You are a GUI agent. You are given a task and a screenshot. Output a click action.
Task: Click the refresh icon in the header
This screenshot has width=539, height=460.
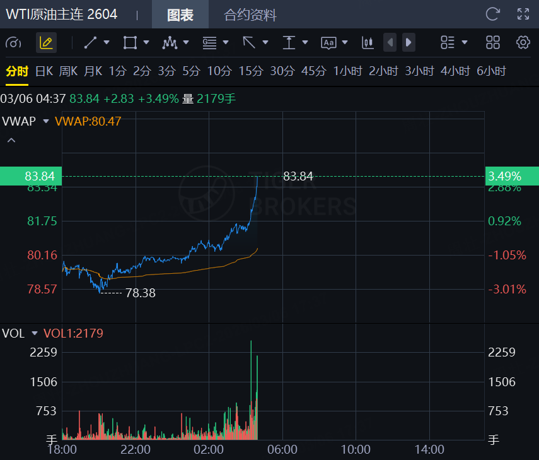[492, 14]
